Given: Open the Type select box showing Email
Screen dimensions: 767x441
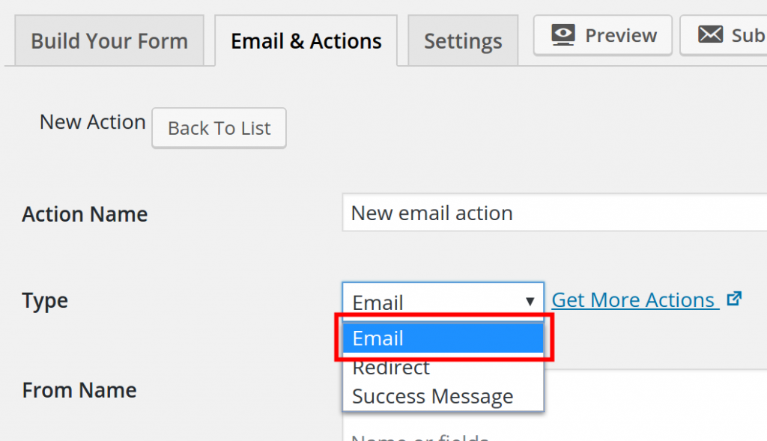Looking at the screenshot, I should (442, 302).
